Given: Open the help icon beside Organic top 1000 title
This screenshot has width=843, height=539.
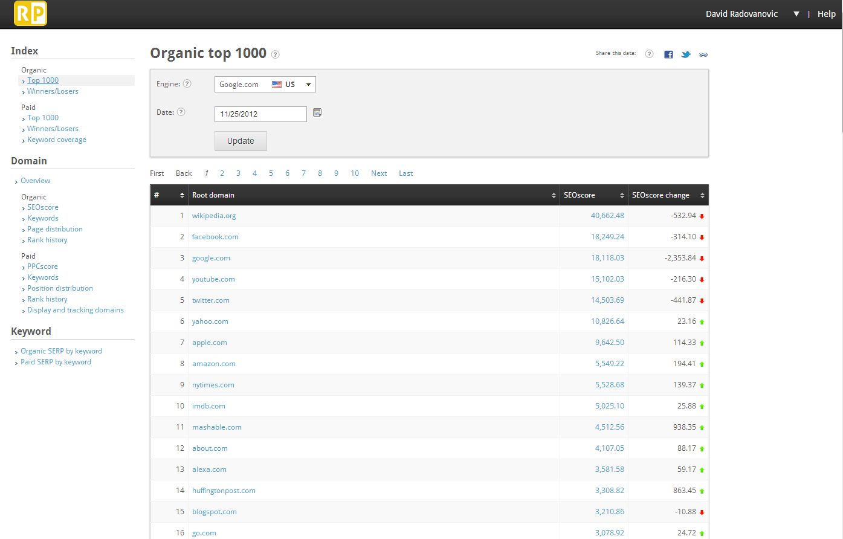Looking at the screenshot, I should pos(275,54).
